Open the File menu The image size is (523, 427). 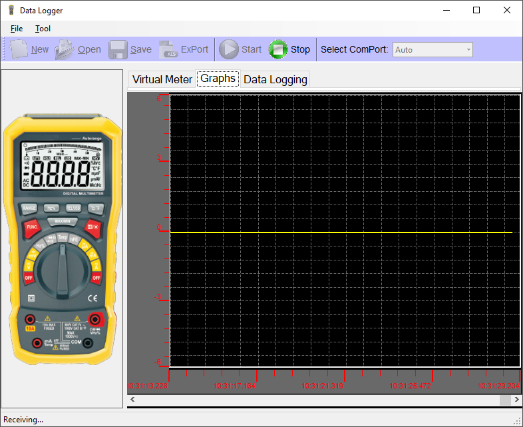coord(17,29)
